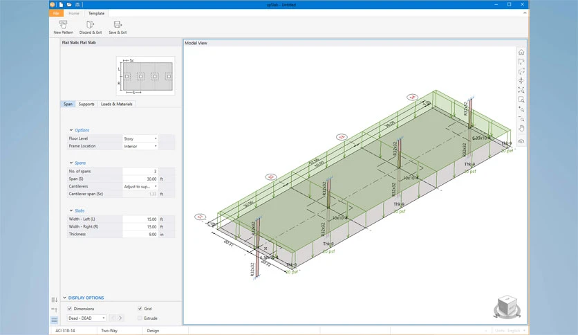Screen dimensions: 578x335
Task: Collapse the Options section
Action: click(x=71, y=130)
